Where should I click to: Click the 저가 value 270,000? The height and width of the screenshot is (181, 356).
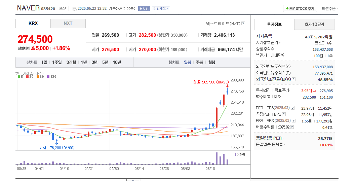point(147,49)
